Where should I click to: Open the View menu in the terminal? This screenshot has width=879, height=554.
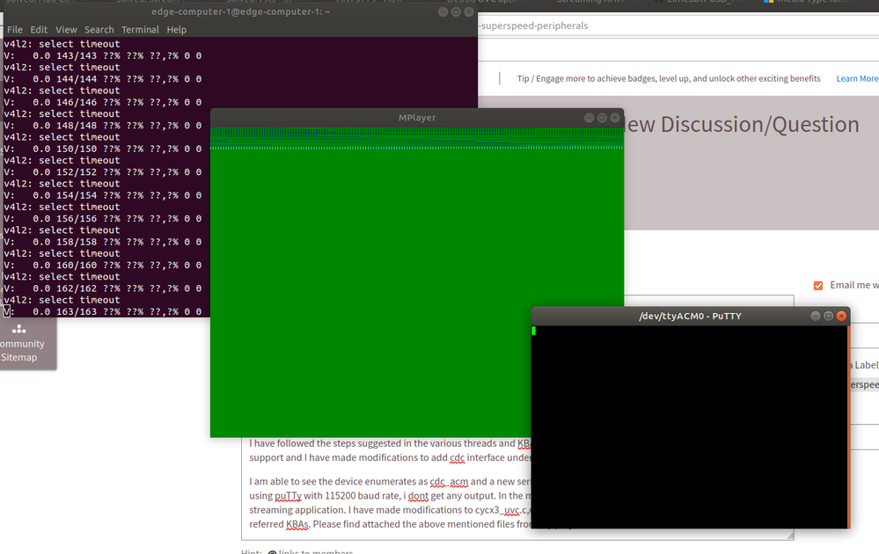tap(66, 30)
